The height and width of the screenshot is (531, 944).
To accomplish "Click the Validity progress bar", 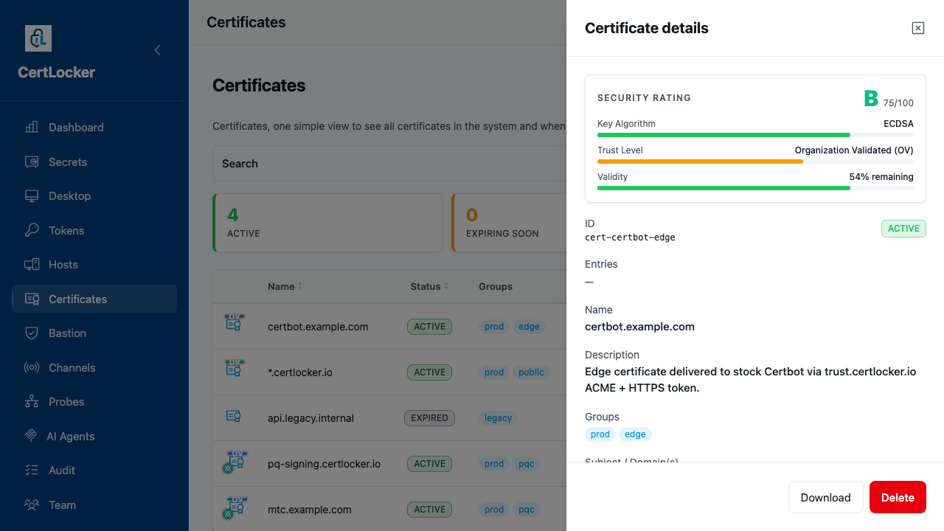I will pyautogui.click(x=755, y=188).
